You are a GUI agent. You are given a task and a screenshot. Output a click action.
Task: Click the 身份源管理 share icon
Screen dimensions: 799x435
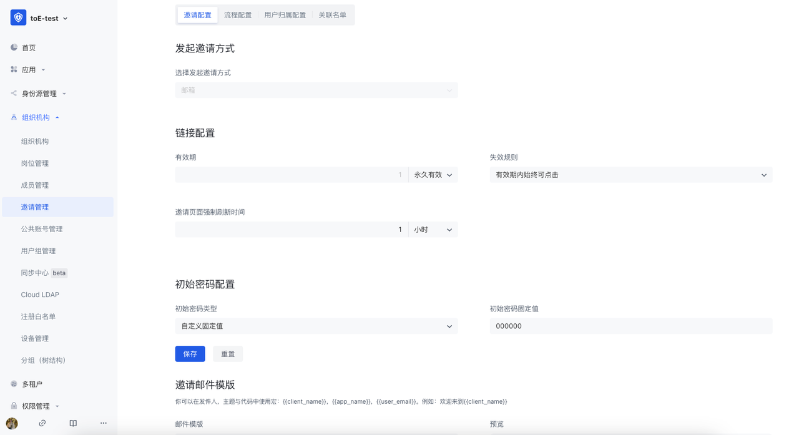[13, 93]
